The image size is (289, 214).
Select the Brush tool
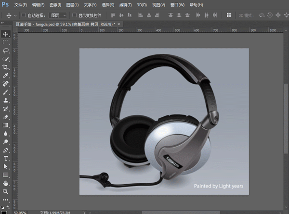(x=5, y=92)
